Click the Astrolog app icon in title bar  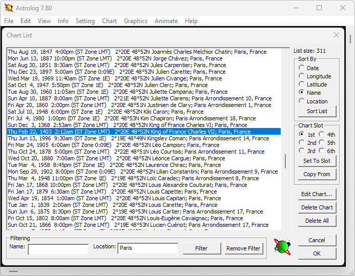coord(9,8)
